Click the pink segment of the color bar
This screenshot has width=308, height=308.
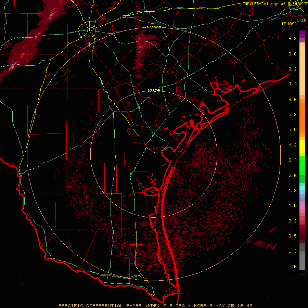click(302, 207)
